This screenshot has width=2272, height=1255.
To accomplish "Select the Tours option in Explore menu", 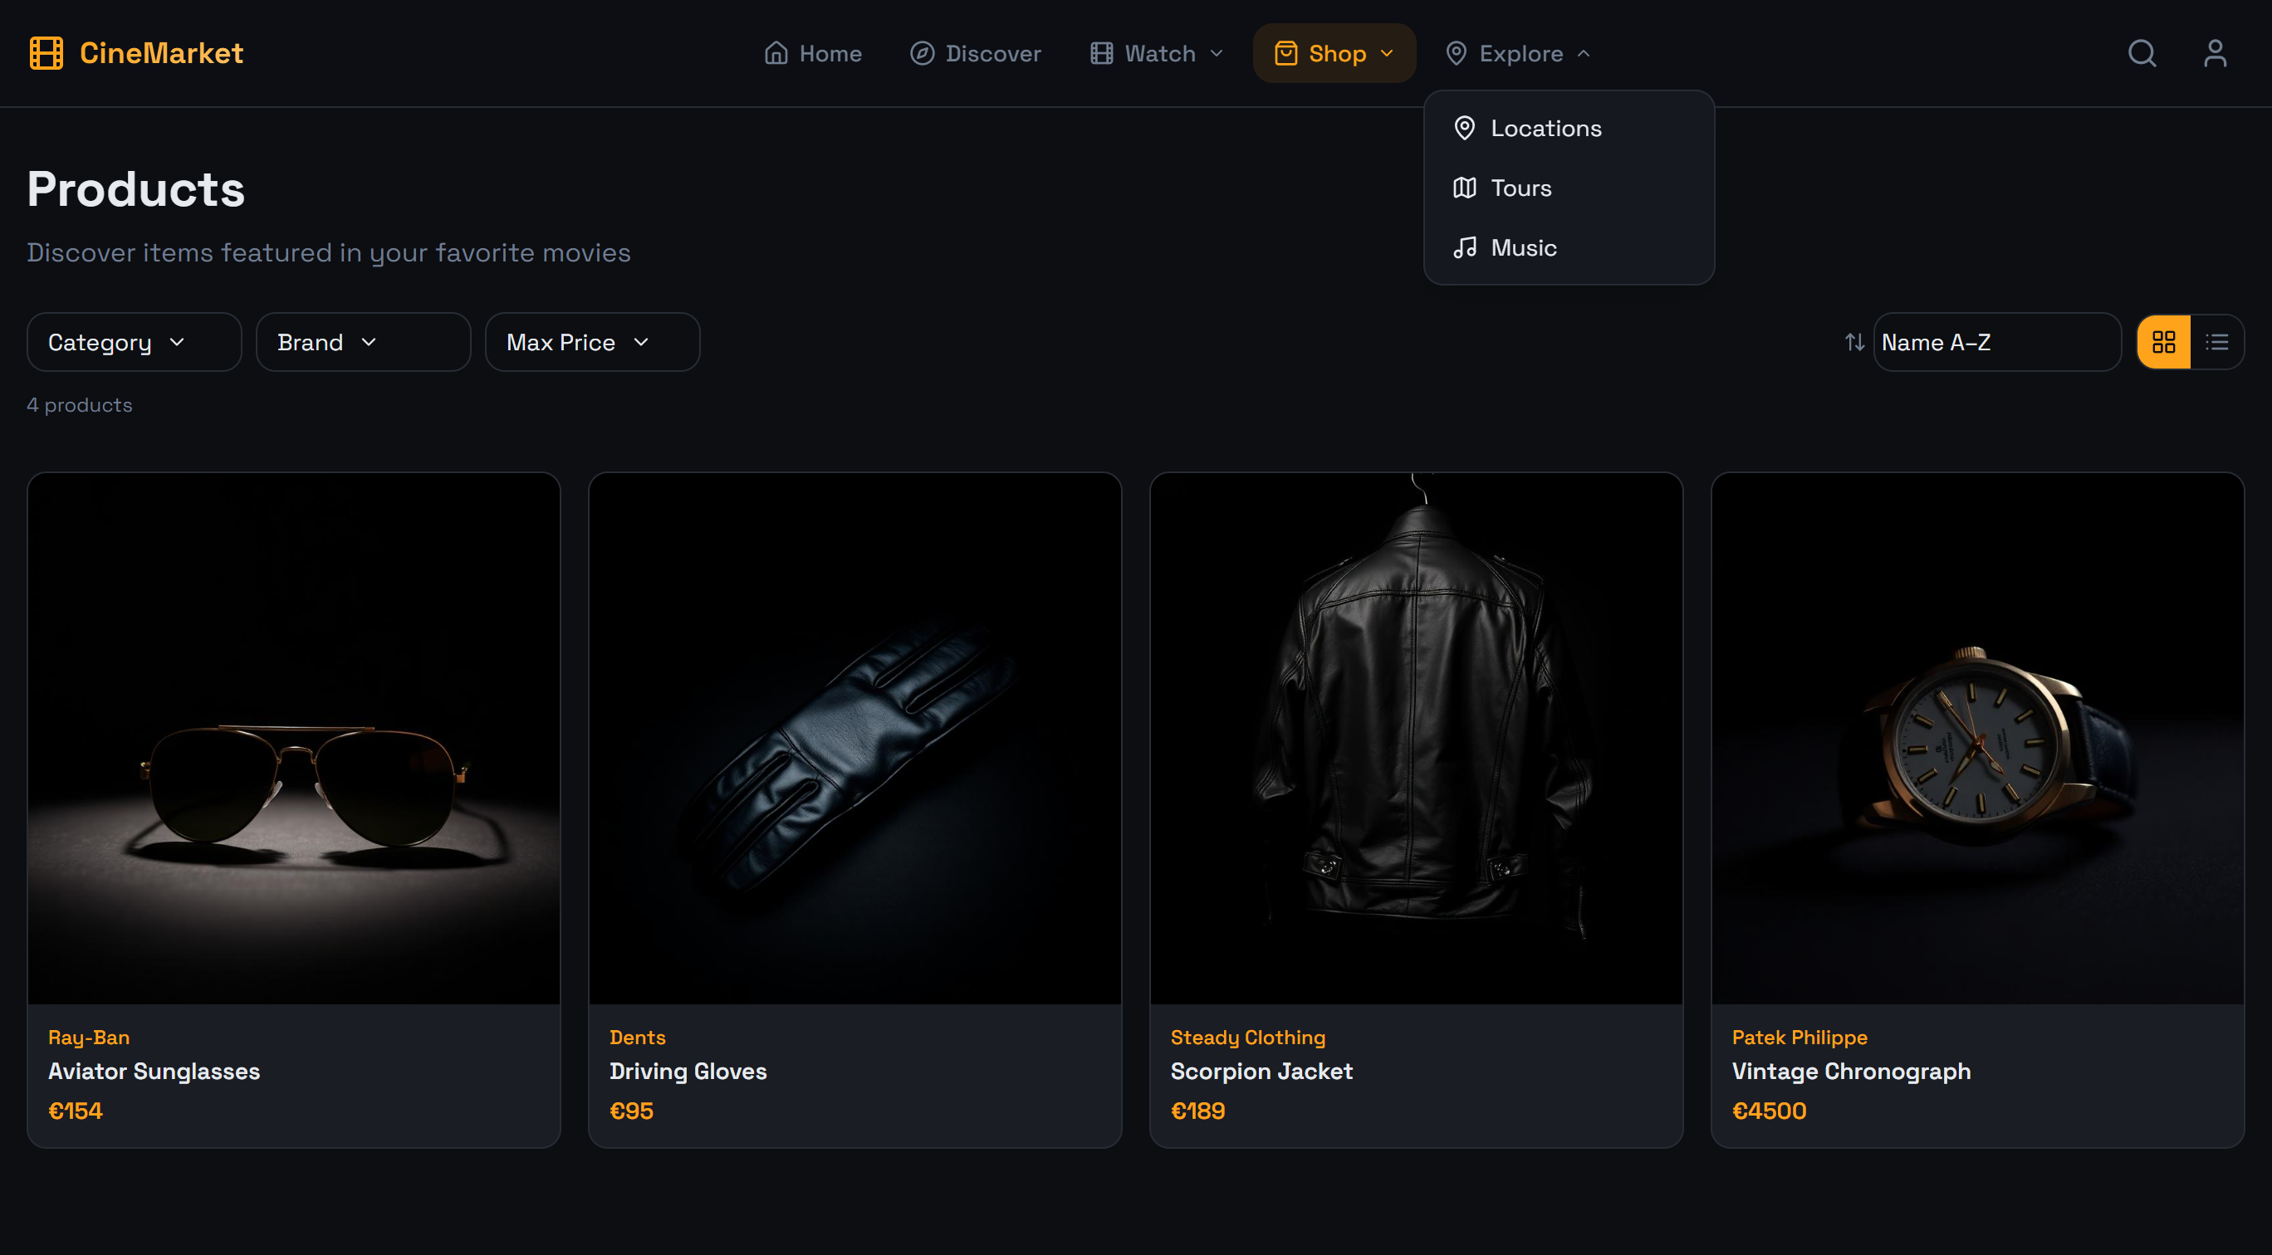I will 1520,188.
